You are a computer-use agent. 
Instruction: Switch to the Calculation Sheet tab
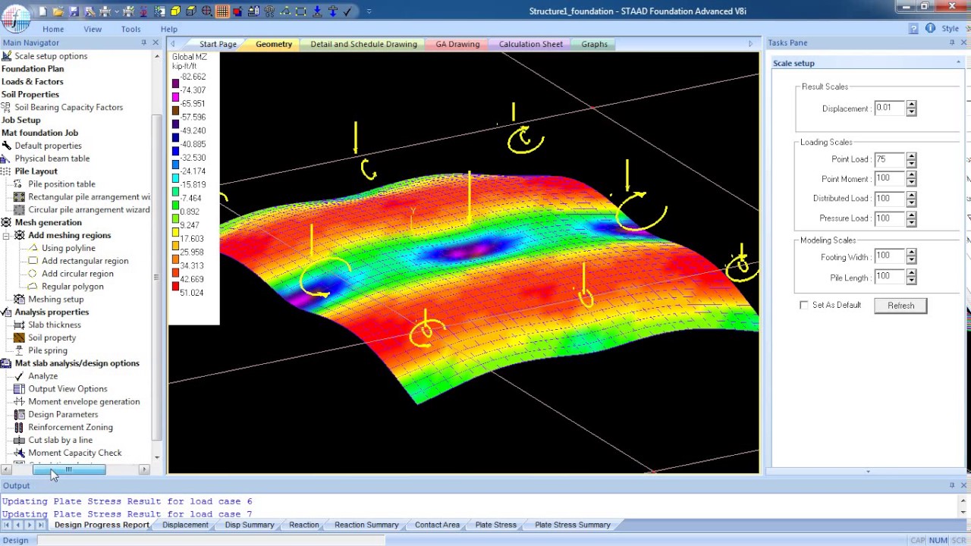[x=531, y=44]
